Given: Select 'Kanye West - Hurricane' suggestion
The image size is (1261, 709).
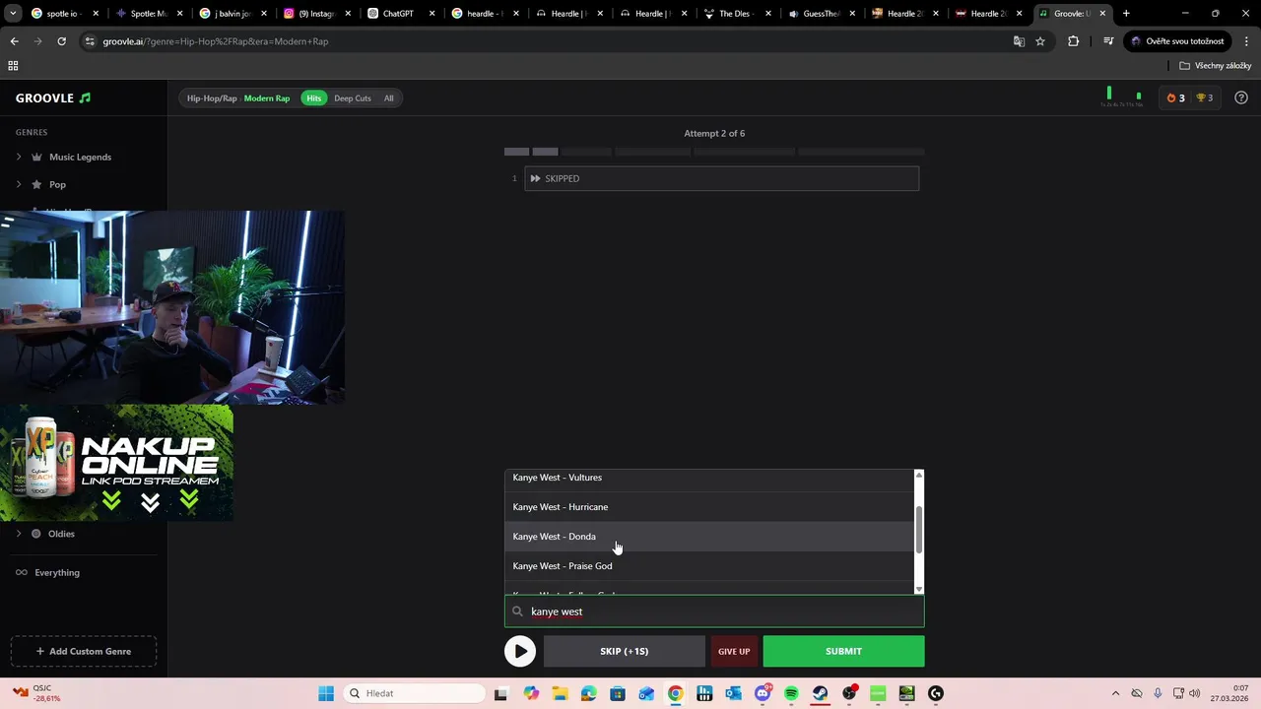Looking at the screenshot, I should tap(709, 507).
